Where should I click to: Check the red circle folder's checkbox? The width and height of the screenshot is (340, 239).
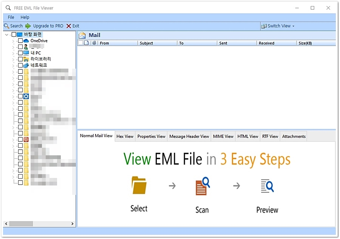click(x=20, y=139)
